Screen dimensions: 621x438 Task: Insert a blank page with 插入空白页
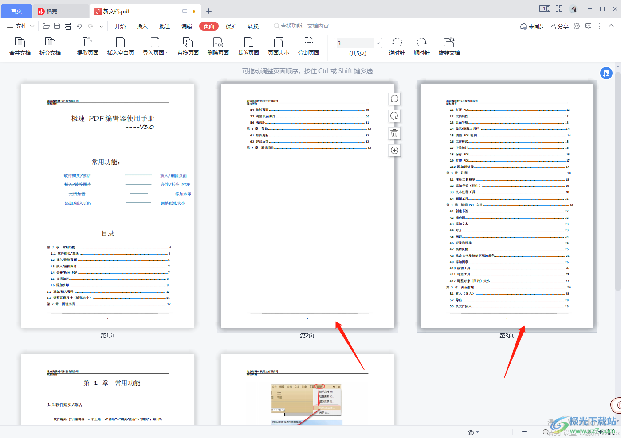tap(120, 46)
